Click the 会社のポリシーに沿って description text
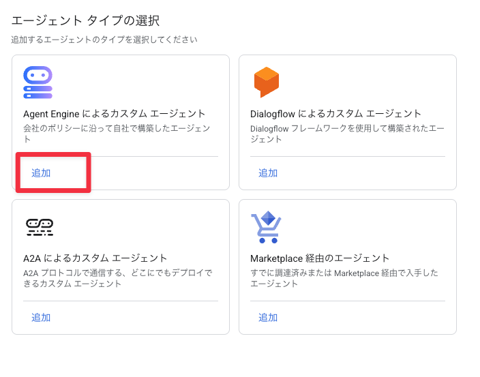Image resolution: width=480 pixels, height=377 pixels. (117, 134)
